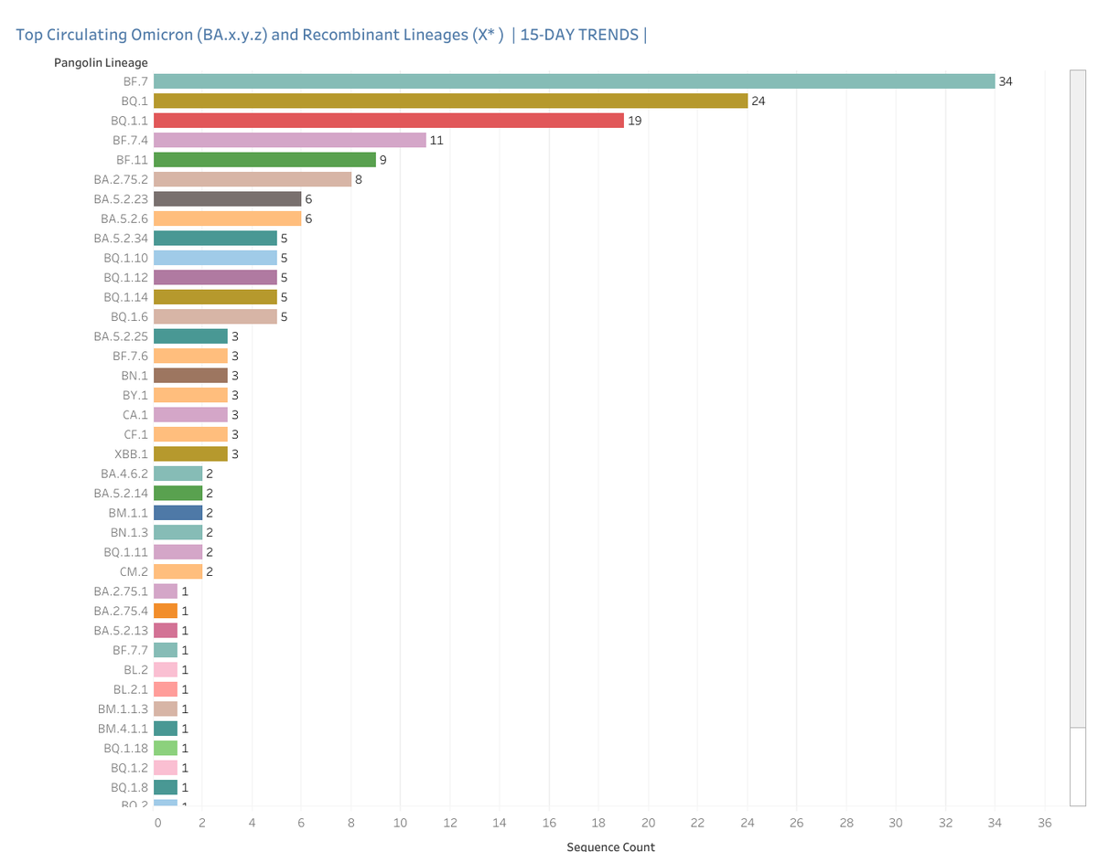Viewport: 1098px width, 852px height.
Task: Click the BM.4.1.1 lineage label
Action: [123, 729]
